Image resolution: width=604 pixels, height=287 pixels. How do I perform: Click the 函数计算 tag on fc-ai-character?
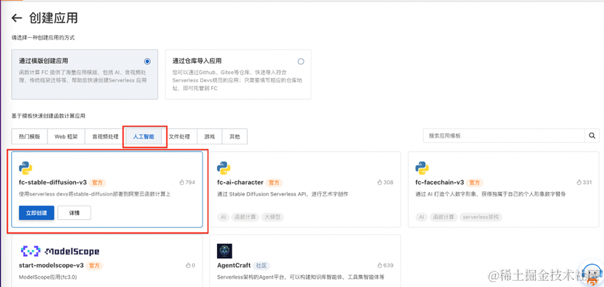point(245,217)
